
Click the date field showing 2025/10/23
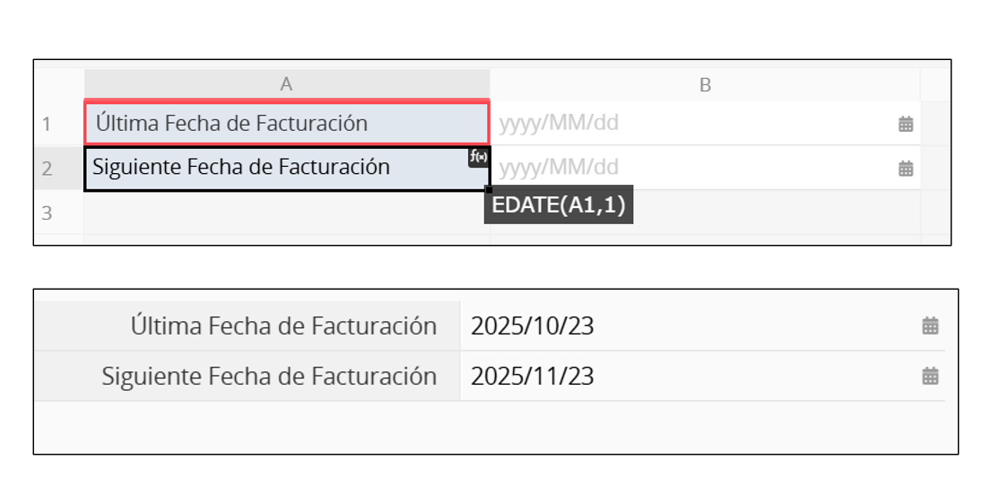[682, 326]
